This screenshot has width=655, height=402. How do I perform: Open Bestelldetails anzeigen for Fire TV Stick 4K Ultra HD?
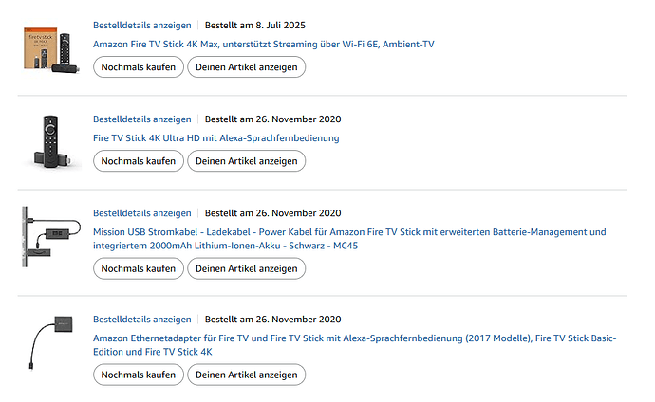click(x=141, y=119)
